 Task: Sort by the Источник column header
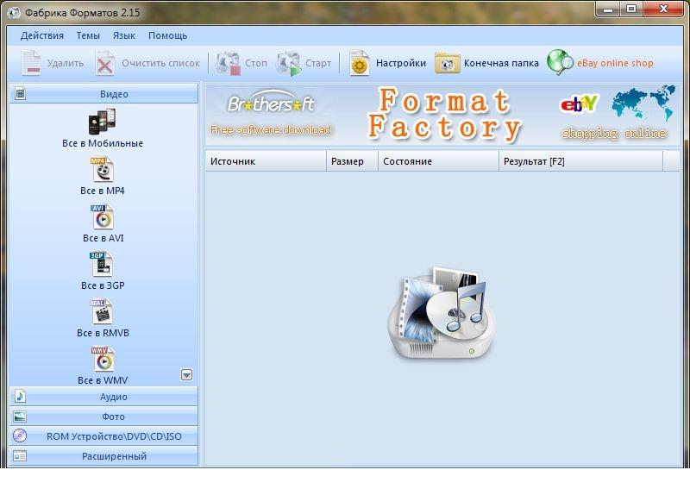coord(266,161)
